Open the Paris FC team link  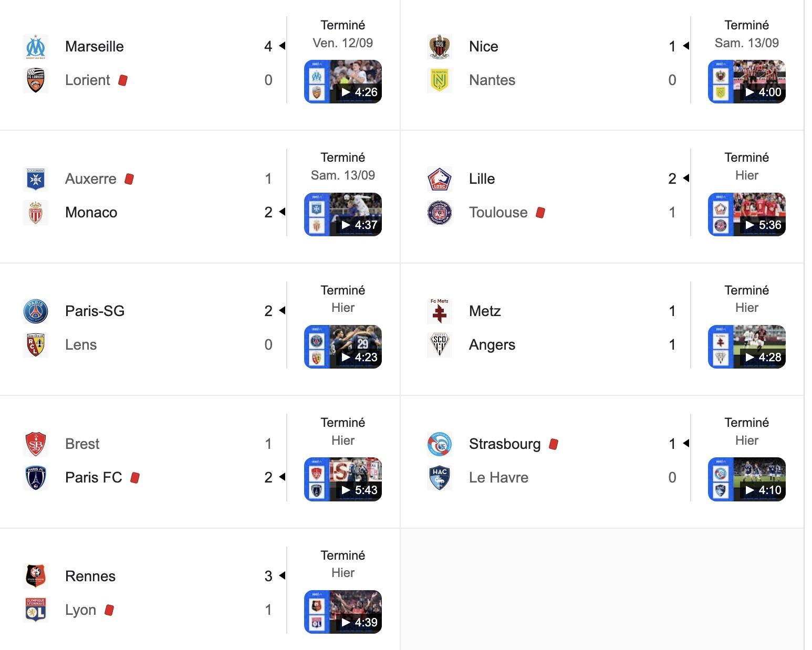coord(93,478)
